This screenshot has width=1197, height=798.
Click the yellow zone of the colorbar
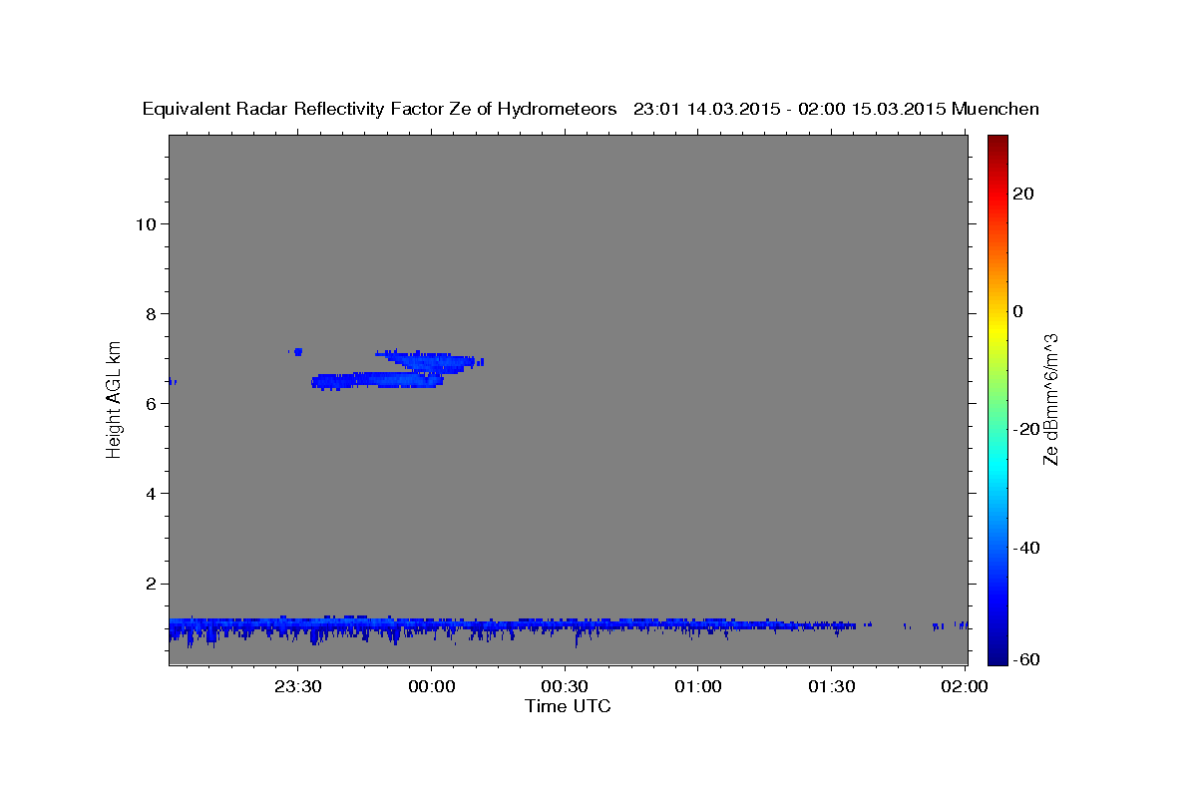point(997,329)
